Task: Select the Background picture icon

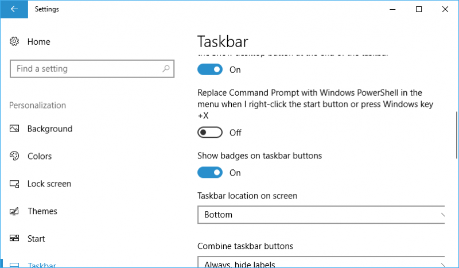Action: pyautogui.click(x=14, y=129)
